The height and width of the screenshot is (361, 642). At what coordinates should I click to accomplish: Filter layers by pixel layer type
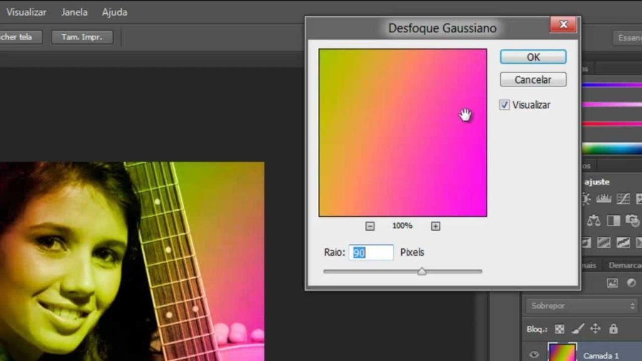[613, 283]
